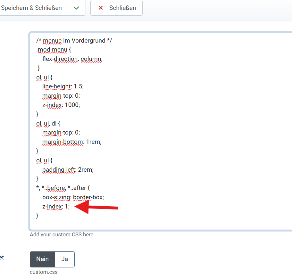
Task: Click the red X icon beside Schließen
Action: click(101, 8)
